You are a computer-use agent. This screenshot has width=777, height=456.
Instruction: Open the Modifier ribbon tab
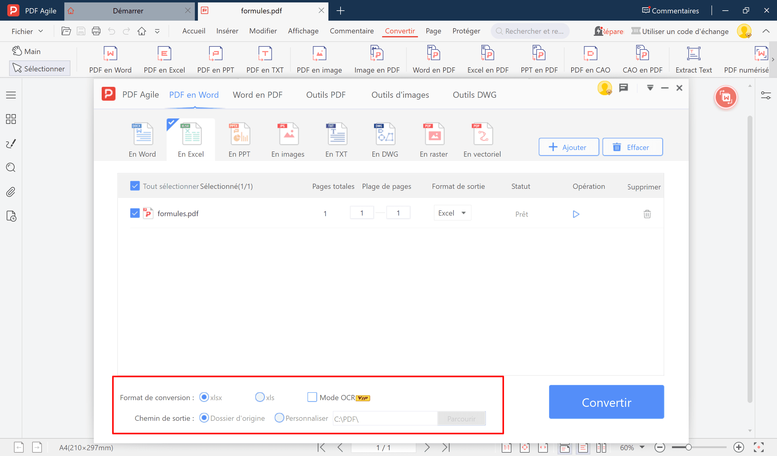point(263,31)
